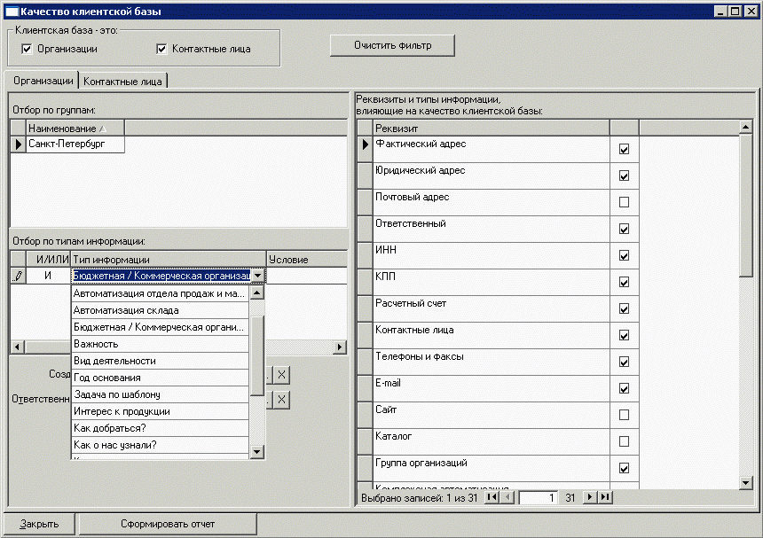Click the pencil edit marker of filter row

point(18,276)
